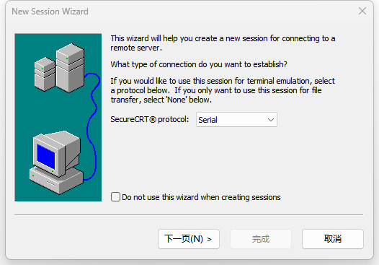This screenshot has height=265, width=379.
Task: Click the 下一页(N) > next button
Action: click(189, 239)
